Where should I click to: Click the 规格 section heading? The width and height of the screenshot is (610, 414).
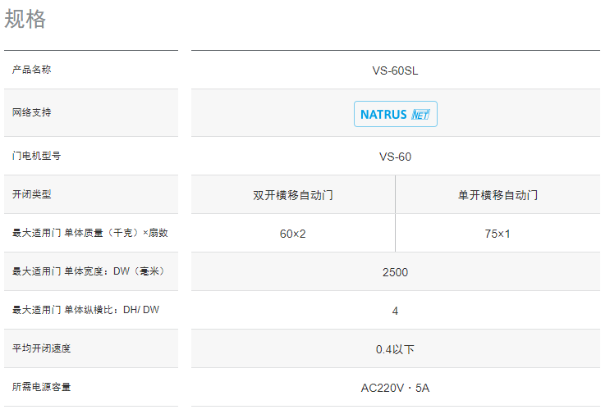click(x=25, y=19)
